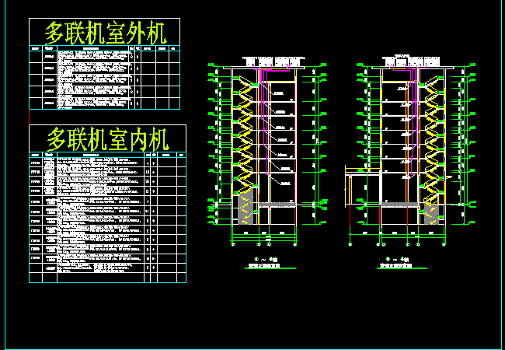505x350 pixels.
Task: Select the outdoor unit table header row
Action: coord(104,48)
